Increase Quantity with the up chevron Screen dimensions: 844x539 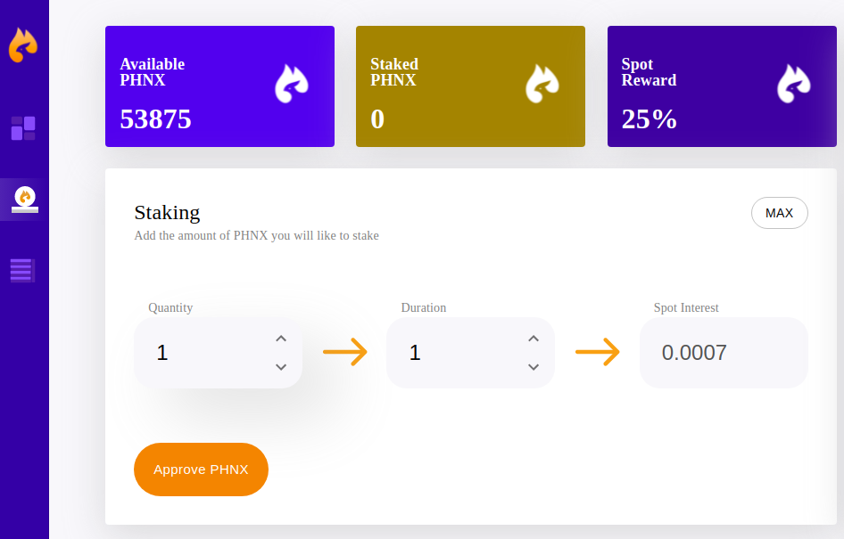tap(281, 339)
